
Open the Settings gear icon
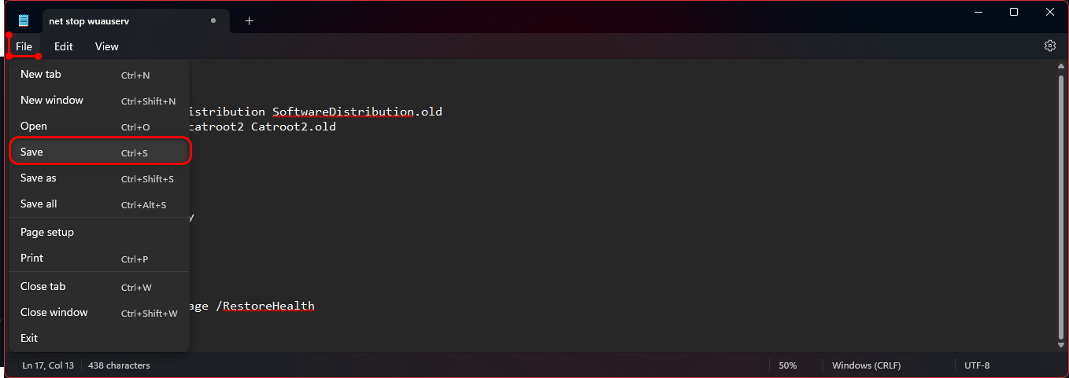pyautogui.click(x=1049, y=46)
